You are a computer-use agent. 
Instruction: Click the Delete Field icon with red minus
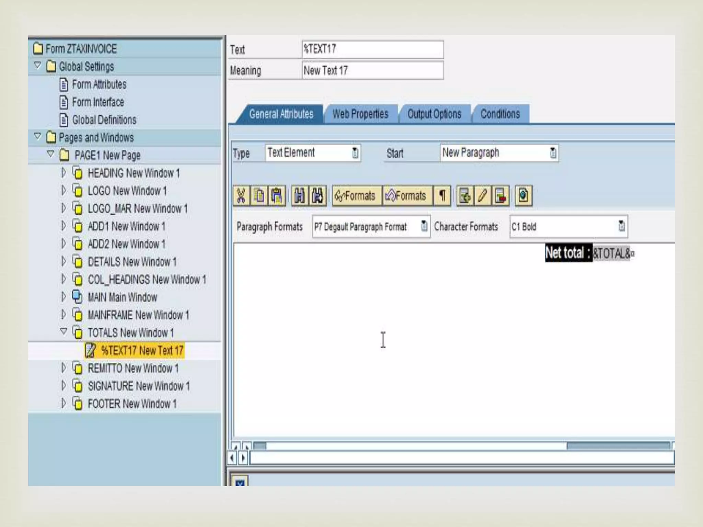500,196
